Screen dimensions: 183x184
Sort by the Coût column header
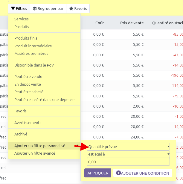[100, 23]
